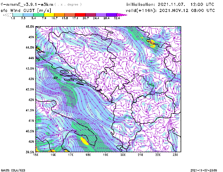Click the legend value 20.7
The height and width of the screenshot is (172, 223).
point(86,18)
